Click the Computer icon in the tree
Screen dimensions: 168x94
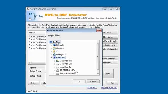(54, 58)
